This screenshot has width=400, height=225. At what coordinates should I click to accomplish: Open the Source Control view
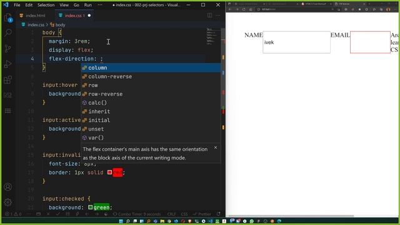click(8, 48)
